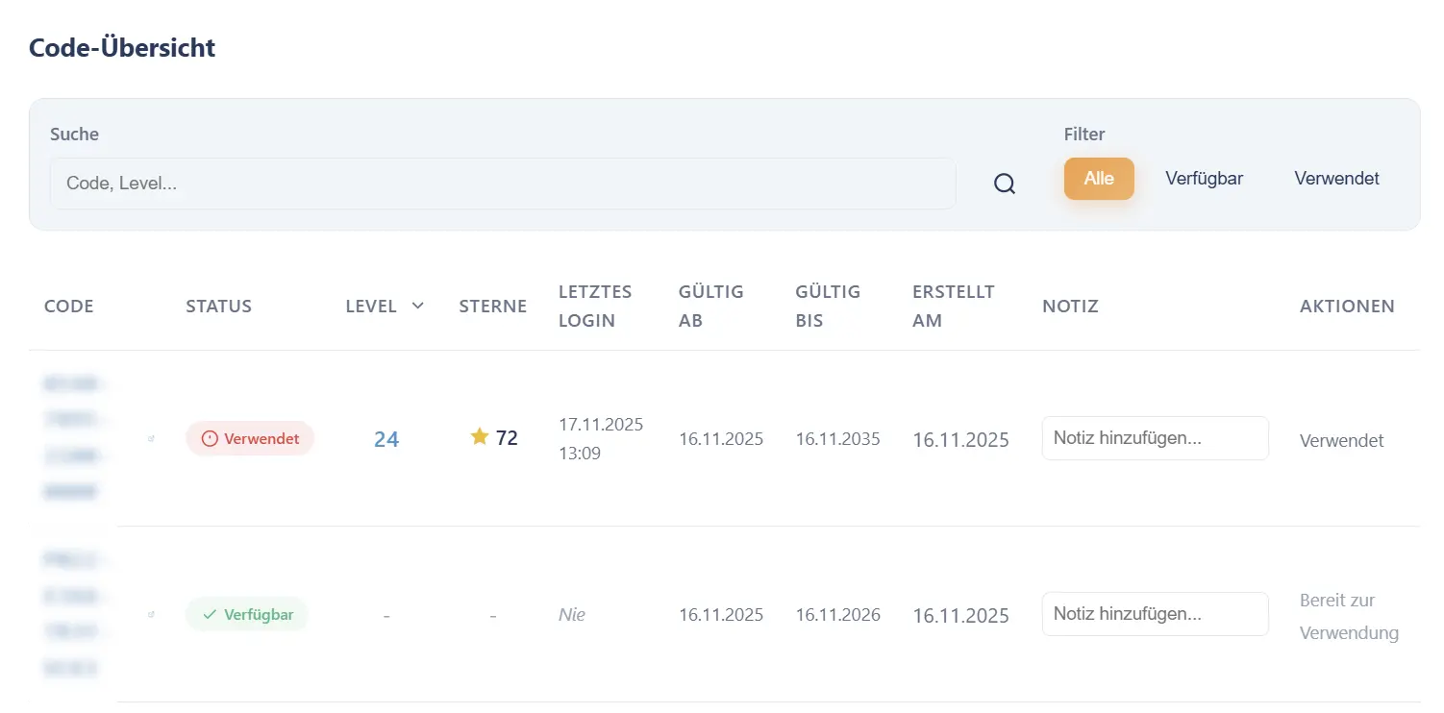The height and width of the screenshot is (713, 1444).
Task: Click the note field of the available code
Action: (x=1155, y=614)
